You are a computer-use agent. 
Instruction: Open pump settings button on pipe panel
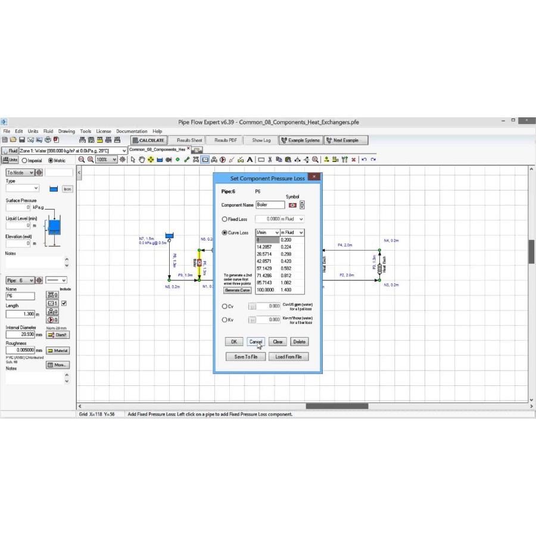52,320
